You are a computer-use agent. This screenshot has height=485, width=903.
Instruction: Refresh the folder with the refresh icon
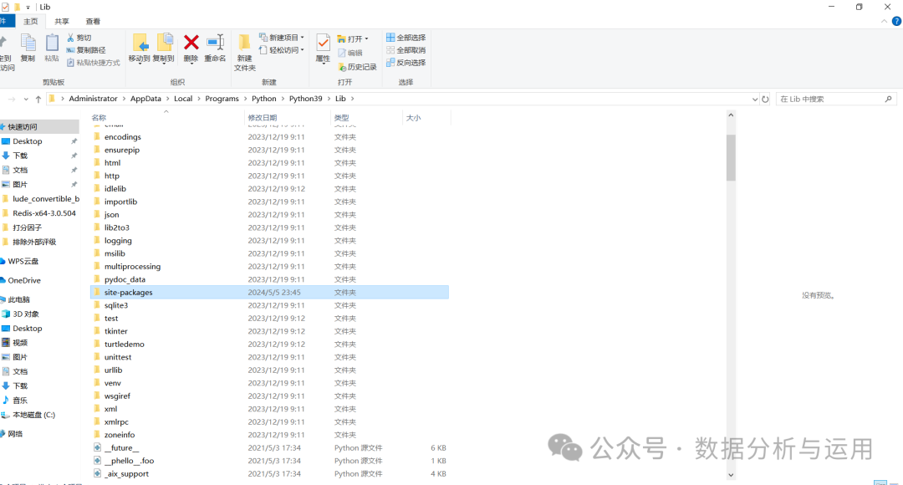tap(766, 98)
